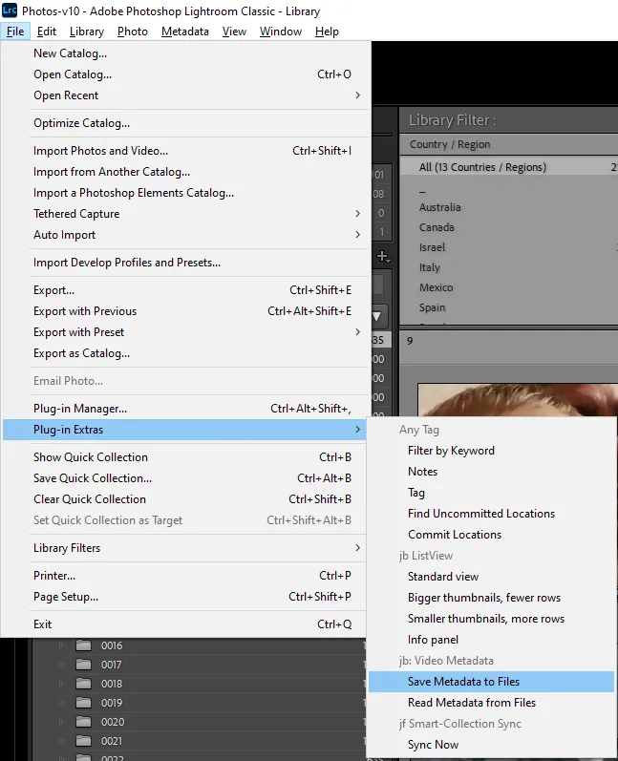The width and height of the screenshot is (618, 761).
Task: Select the 0016 folder icon
Action: tap(83, 645)
